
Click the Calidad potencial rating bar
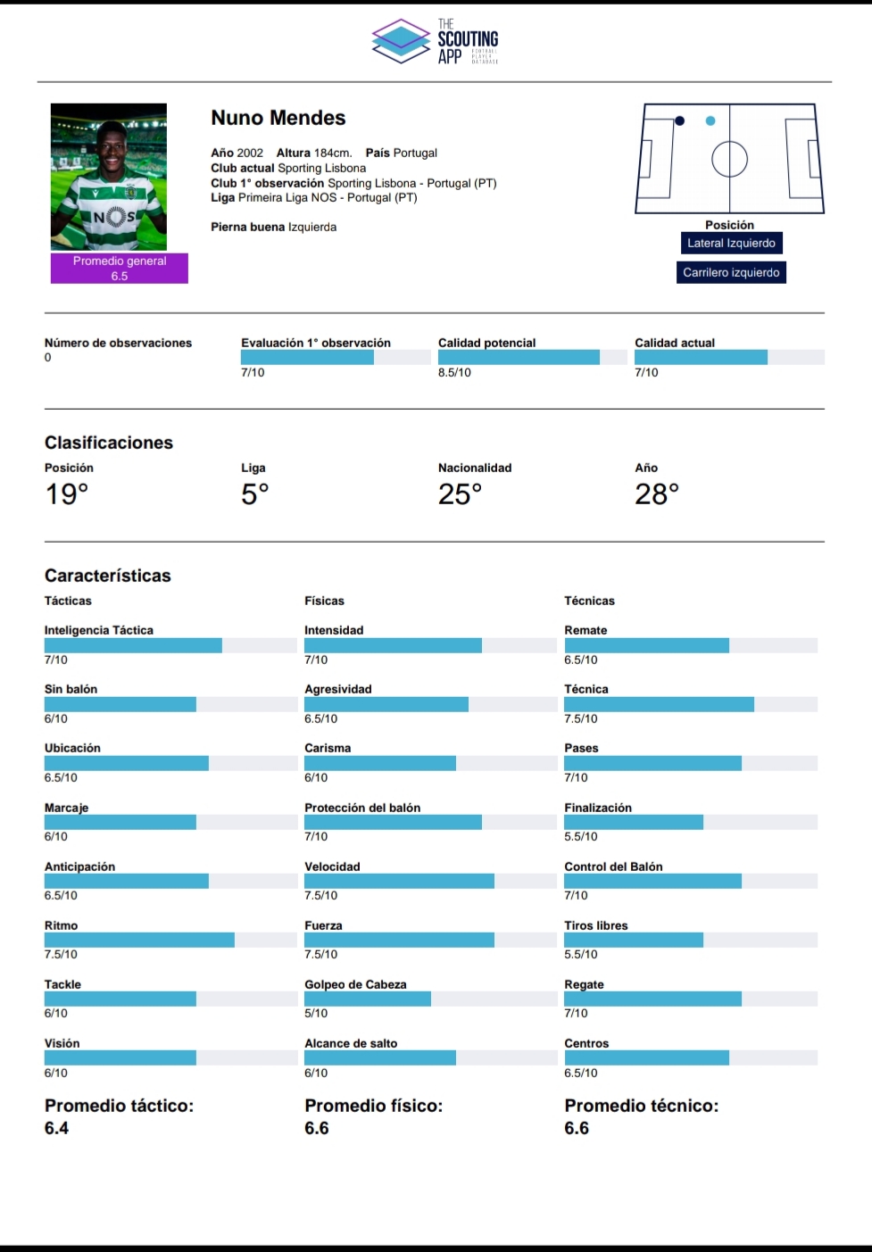pos(532,358)
